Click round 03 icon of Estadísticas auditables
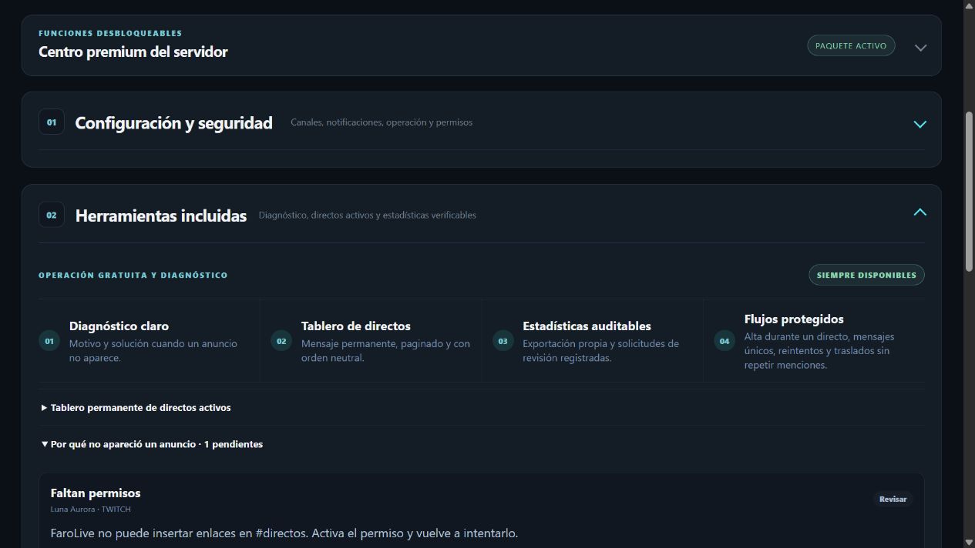This screenshot has width=975, height=548. pos(503,340)
